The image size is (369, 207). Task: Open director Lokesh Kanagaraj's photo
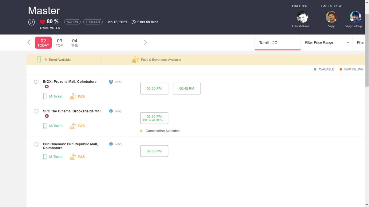pyautogui.click(x=303, y=17)
